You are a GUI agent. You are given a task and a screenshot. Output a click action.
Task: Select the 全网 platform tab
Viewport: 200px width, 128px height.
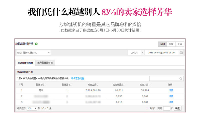coord(163,44)
